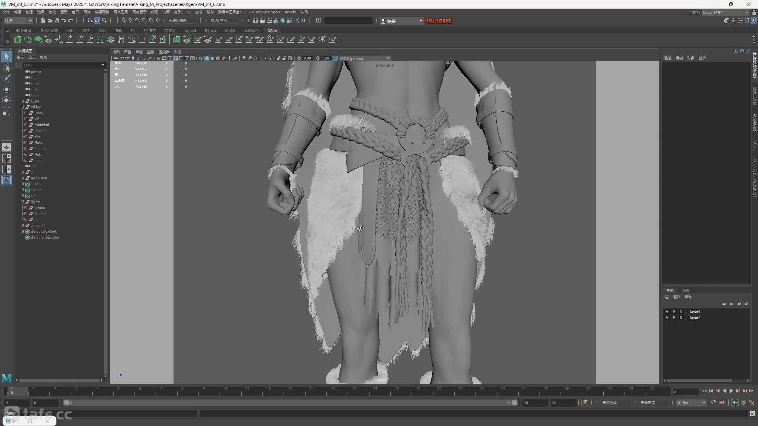Expand the Body node
The width and height of the screenshot is (758, 426).
26,113
